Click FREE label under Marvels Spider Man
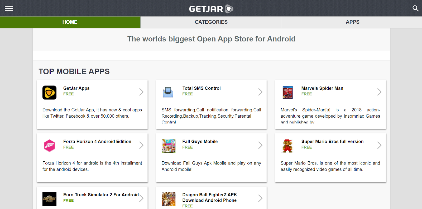 pyautogui.click(x=306, y=94)
